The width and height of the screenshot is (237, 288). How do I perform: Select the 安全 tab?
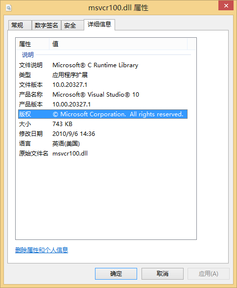tap(72, 25)
